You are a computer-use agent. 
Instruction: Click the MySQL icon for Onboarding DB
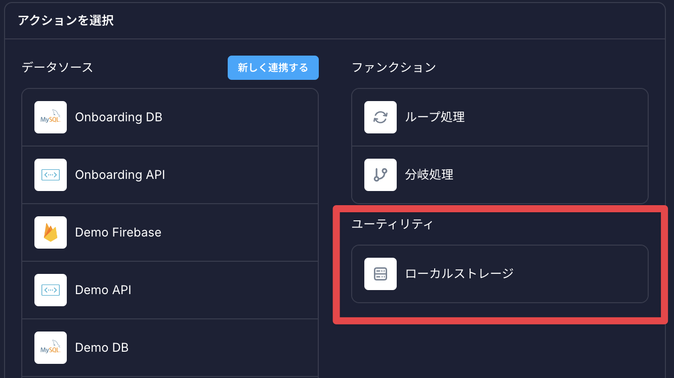(x=51, y=117)
